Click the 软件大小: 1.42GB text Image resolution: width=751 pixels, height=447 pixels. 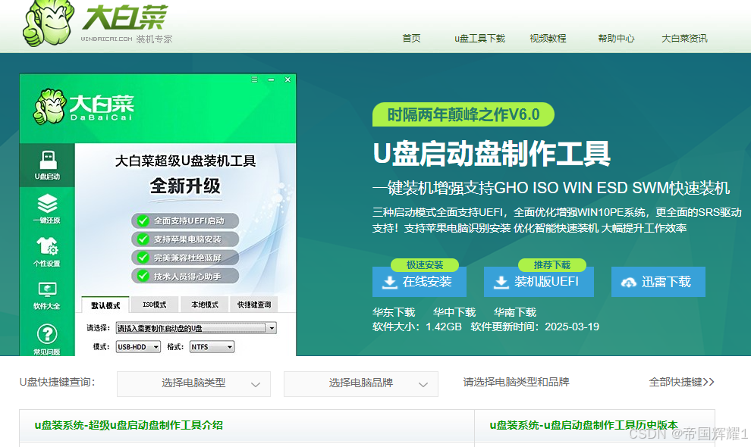[x=416, y=327]
